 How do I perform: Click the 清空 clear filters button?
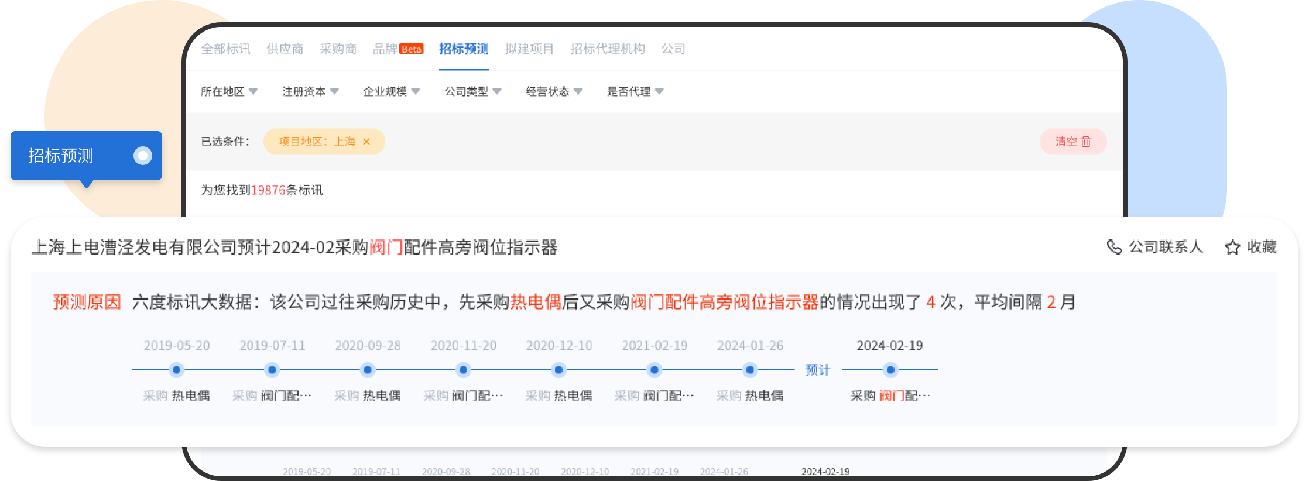(x=1073, y=142)
